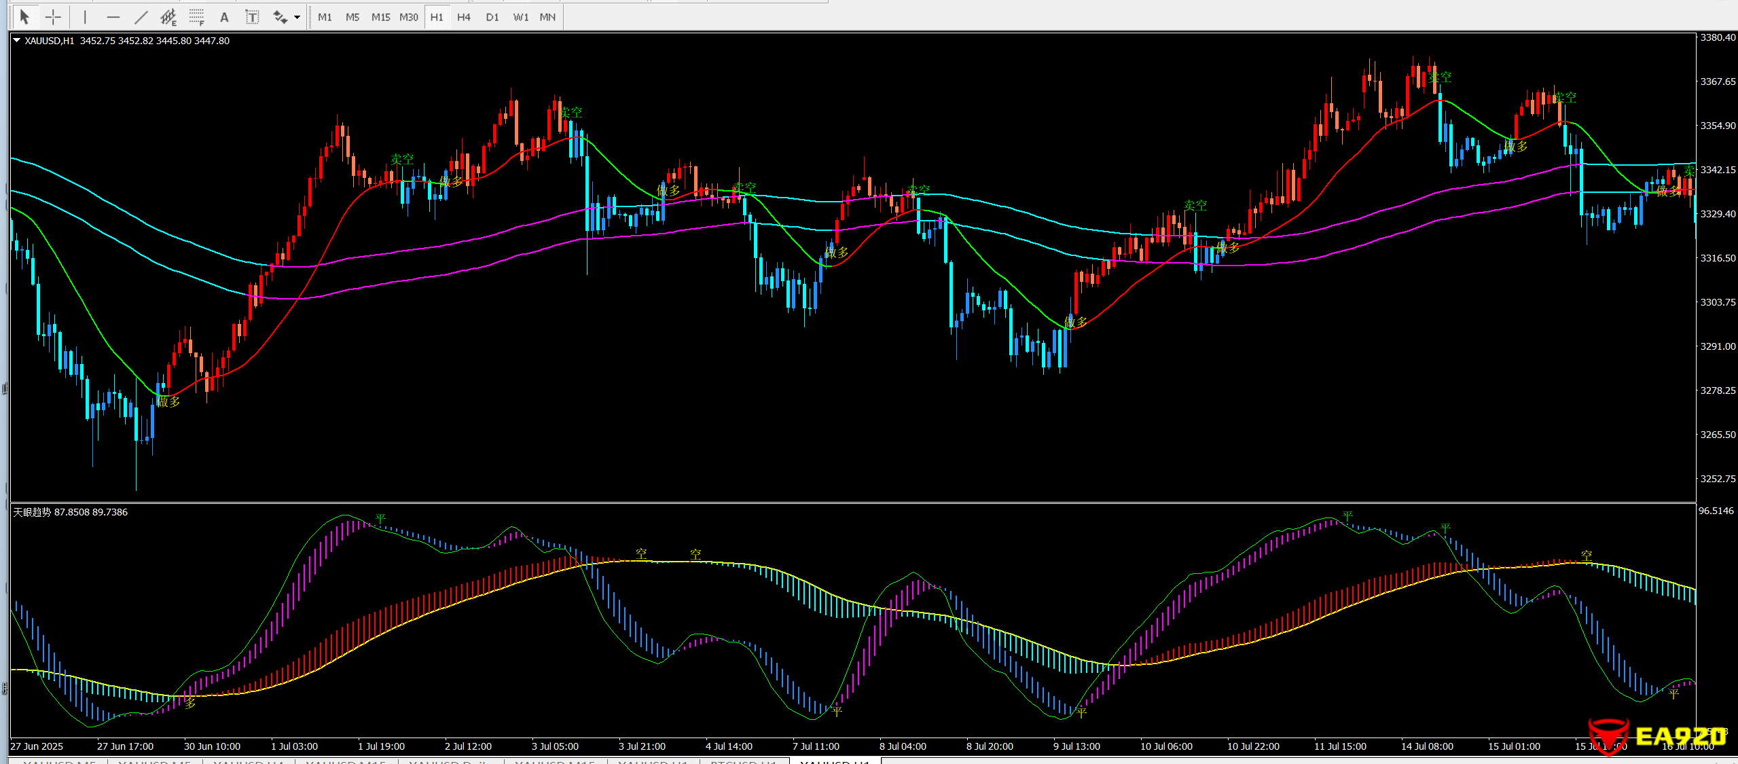1738x764 pixels.
Task: Click price level 3316.50 on scale
Action: 1718,258
